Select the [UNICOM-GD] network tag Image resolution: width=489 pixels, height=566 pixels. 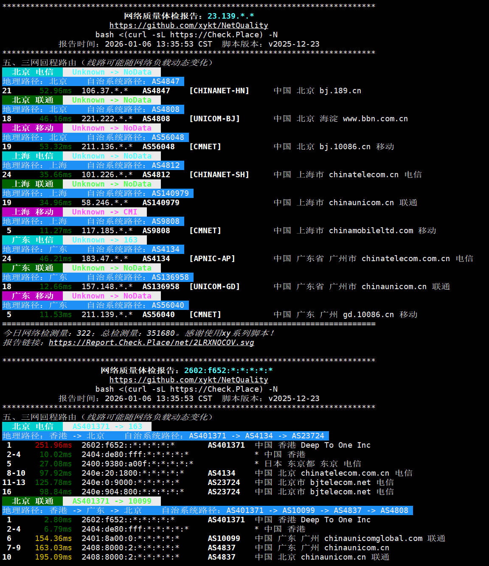tap(214, 287)
